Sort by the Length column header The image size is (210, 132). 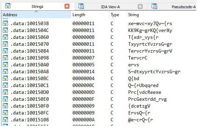pos(90,14)
